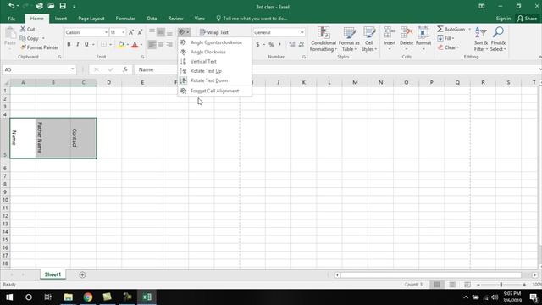Open Conditional Formatting menu
The height and width of the screenshot is (305, 542).
pos(324,39)
